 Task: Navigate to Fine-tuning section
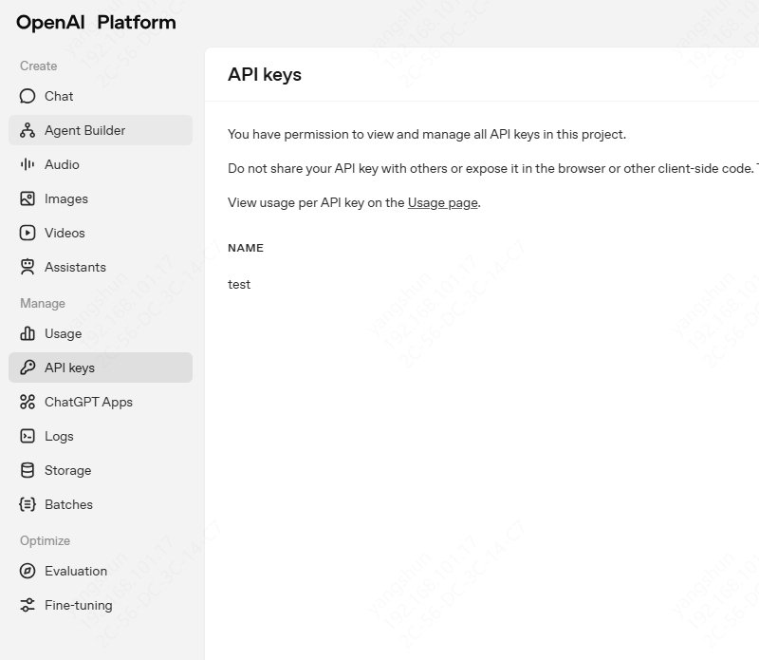[78, 605]
